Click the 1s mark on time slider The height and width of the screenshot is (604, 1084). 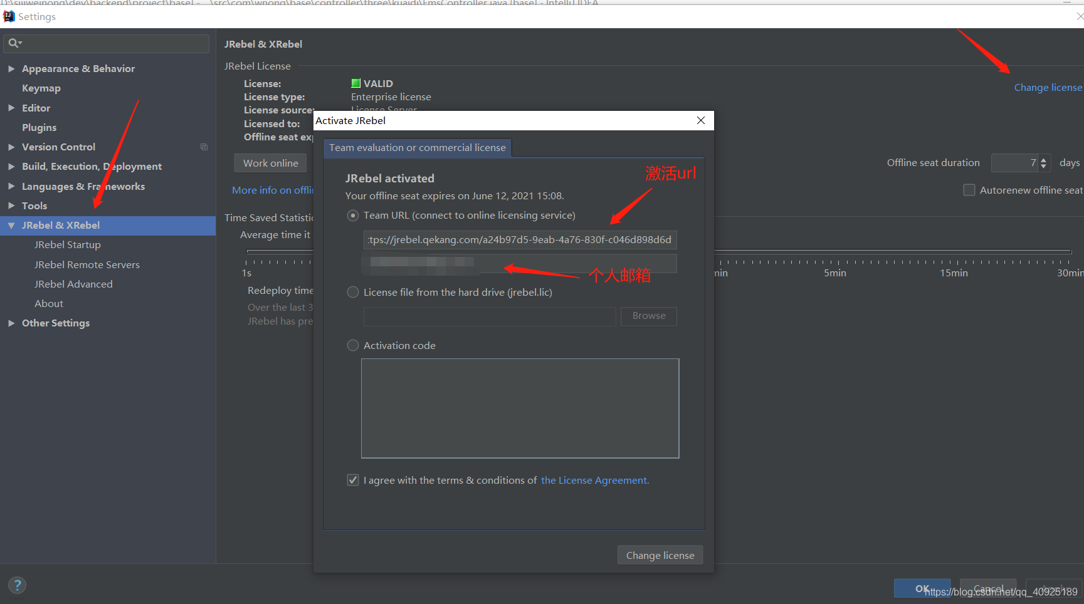click(246, 273)
